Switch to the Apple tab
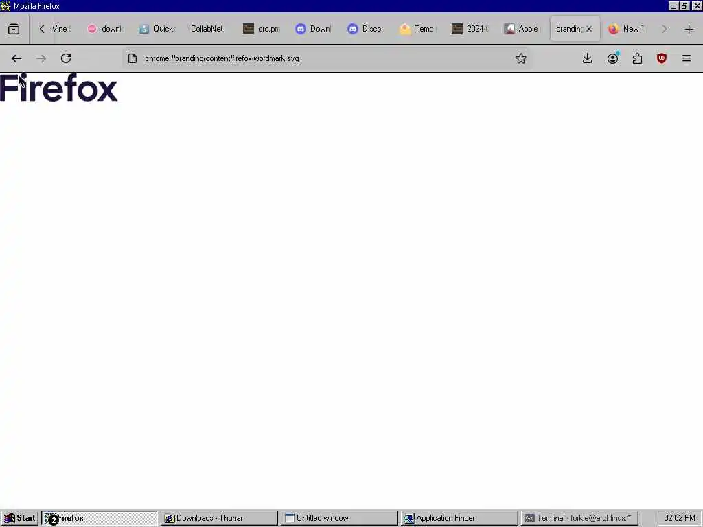703x527 pixels. point(522,29)
